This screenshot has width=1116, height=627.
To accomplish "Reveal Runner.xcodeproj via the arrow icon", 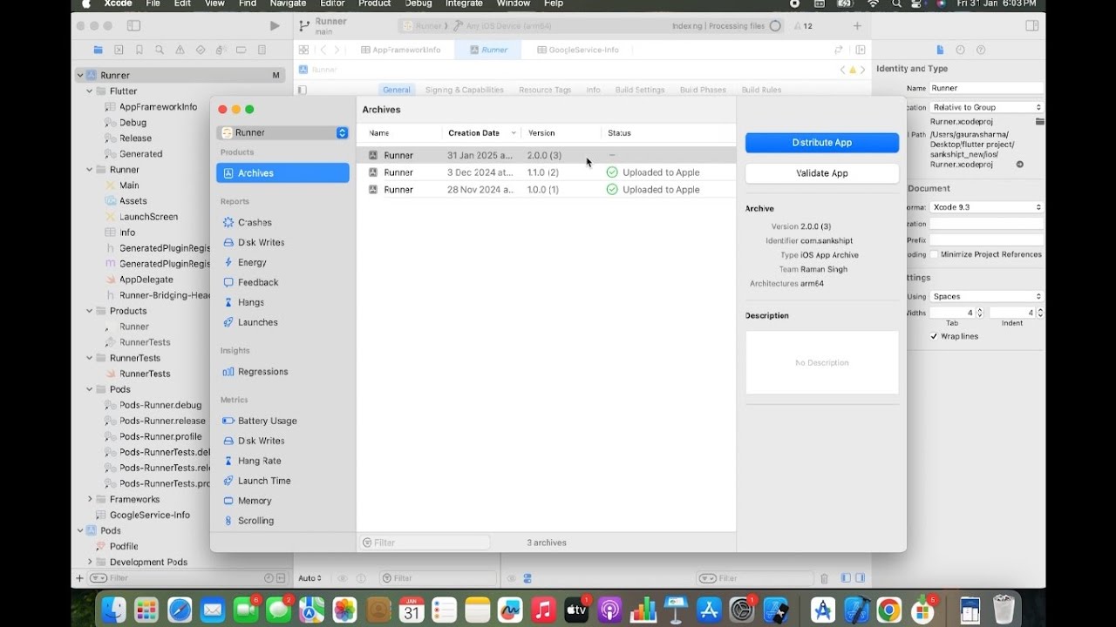I will click(x=1020, y=165).
